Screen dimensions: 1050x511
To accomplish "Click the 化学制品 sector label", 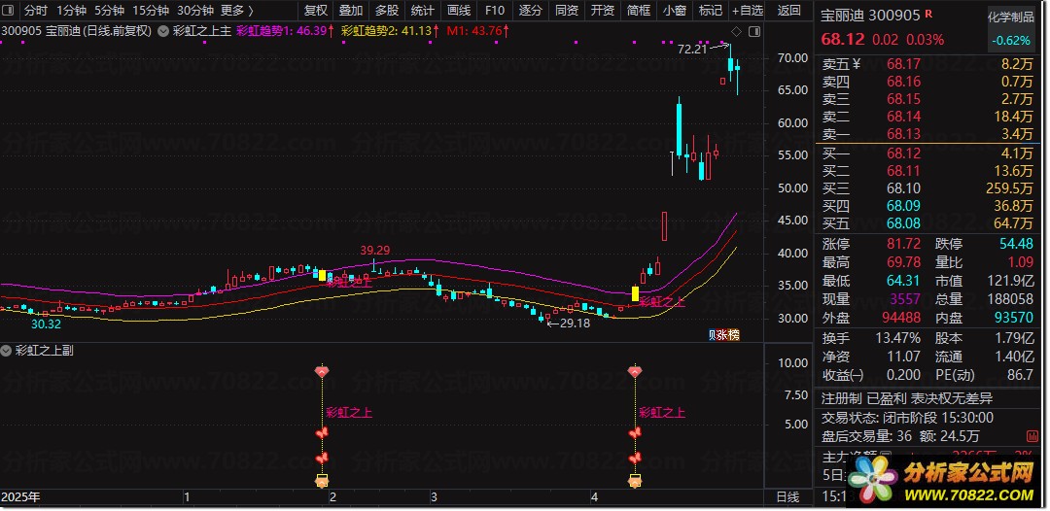I will pos(1011,17).
